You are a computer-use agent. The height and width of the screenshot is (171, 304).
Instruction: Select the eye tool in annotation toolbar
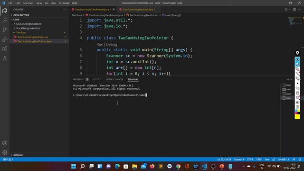pos(297,59)
